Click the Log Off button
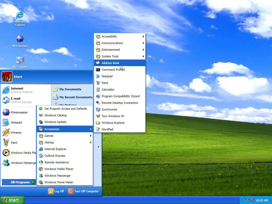Image resolution: width=272 pixels, height=204 pixels. pyautogui.click(x=56, y=191)
